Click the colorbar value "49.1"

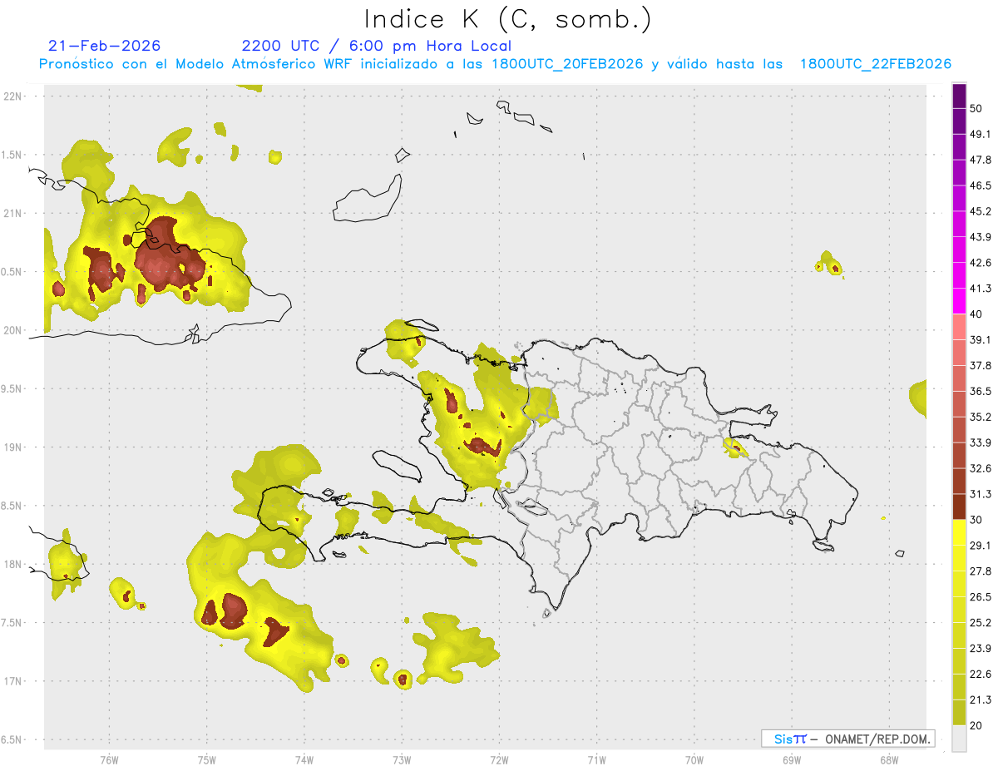pos(981,134)
